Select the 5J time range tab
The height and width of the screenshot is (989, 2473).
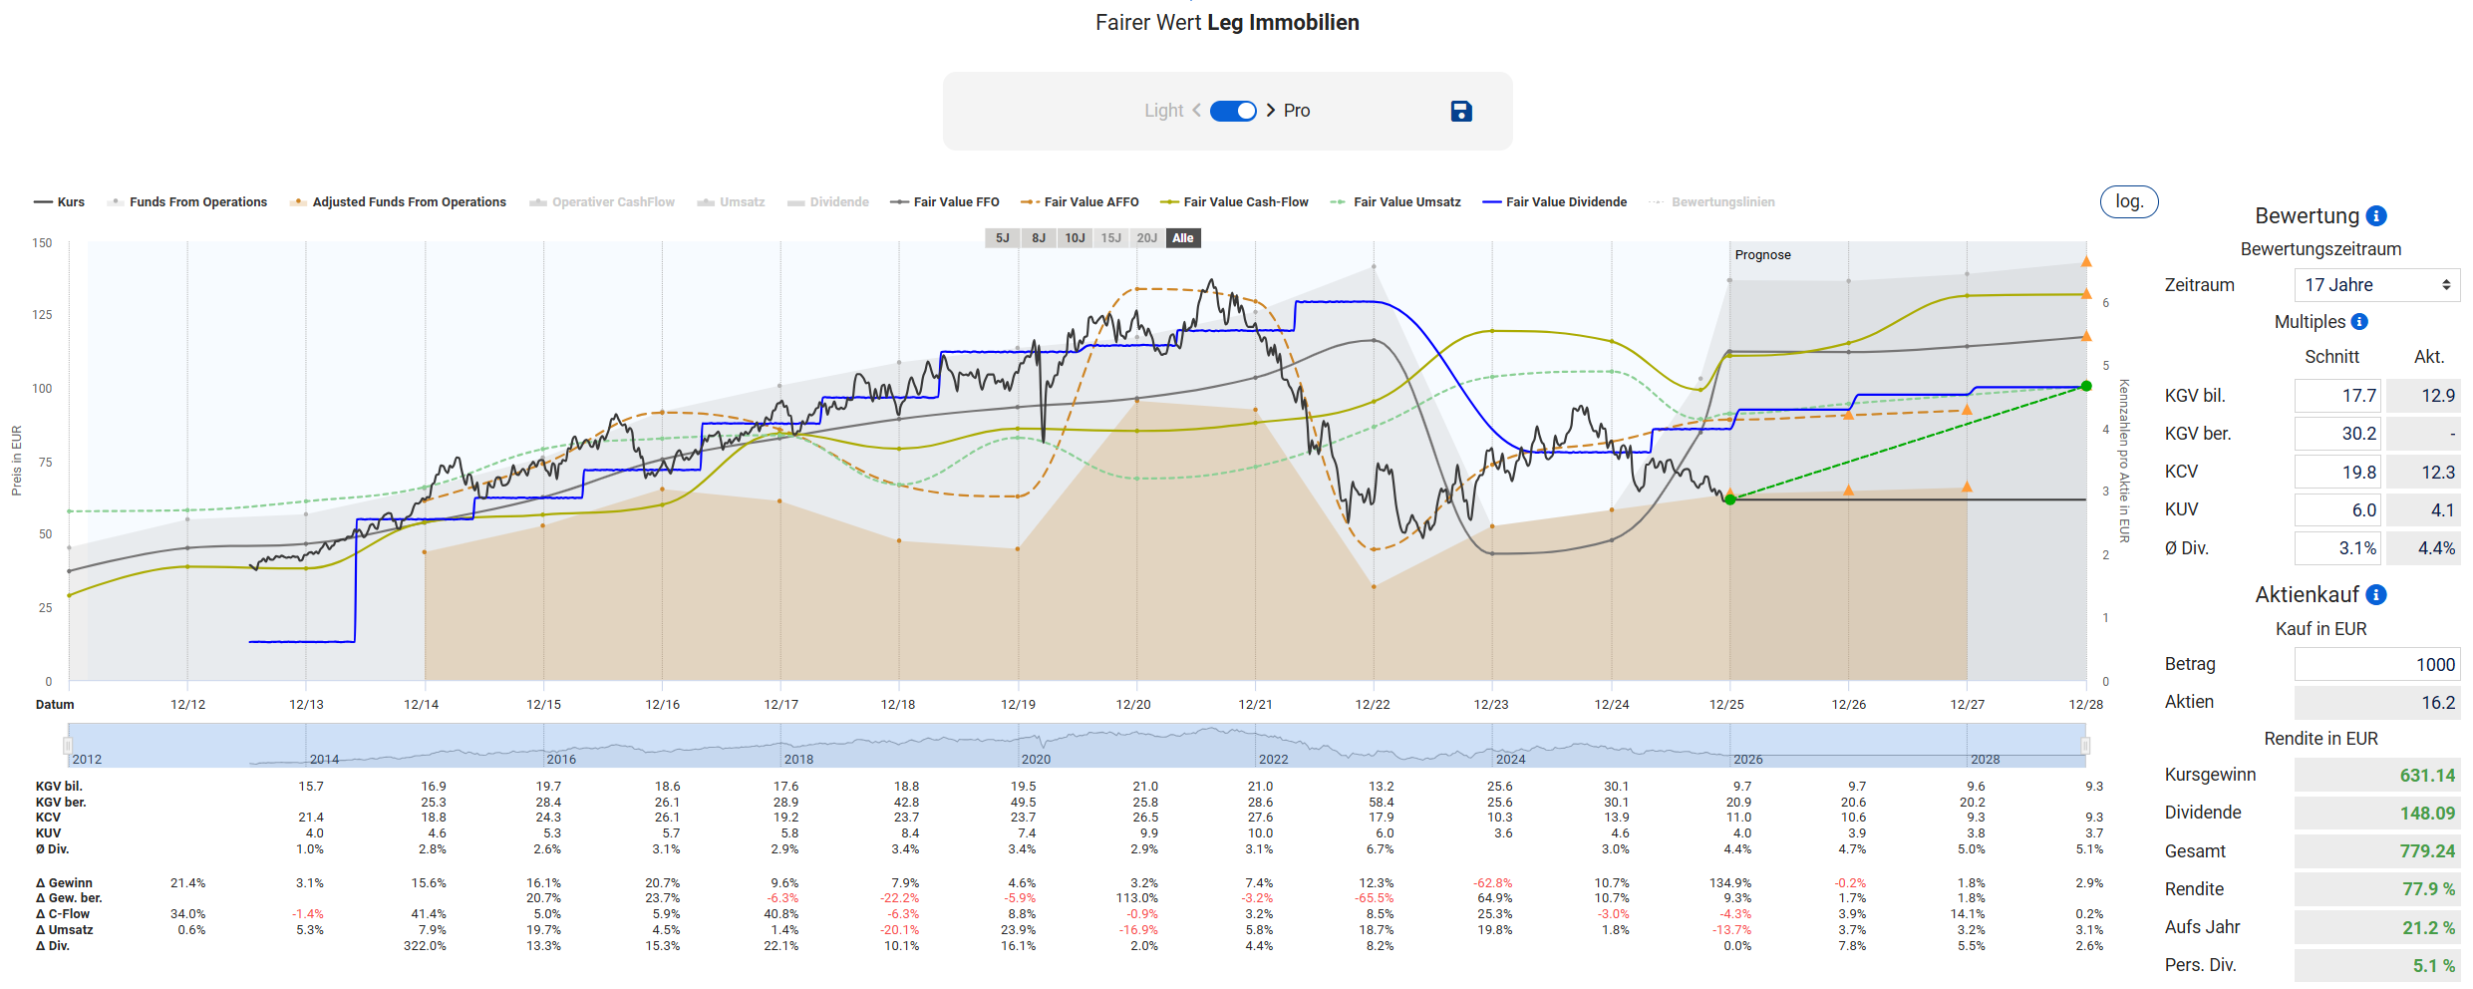pos(1002,238)
